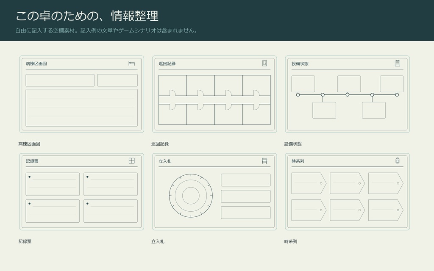Open the 記録票 four-box template card
This screenshot has width=434, height=271.
click(82, 192)
